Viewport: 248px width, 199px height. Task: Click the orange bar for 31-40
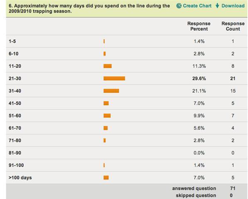click(111, 91)
